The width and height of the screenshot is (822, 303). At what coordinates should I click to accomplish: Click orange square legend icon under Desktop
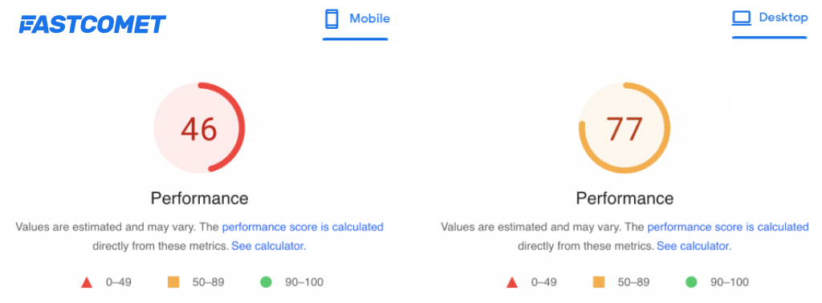click(599, 282)
